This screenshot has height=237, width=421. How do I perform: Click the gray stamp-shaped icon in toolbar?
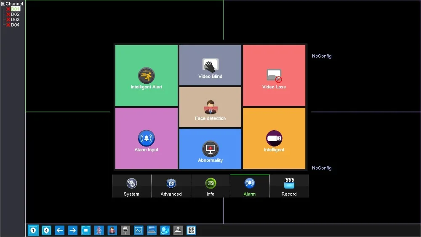[178, 230]
